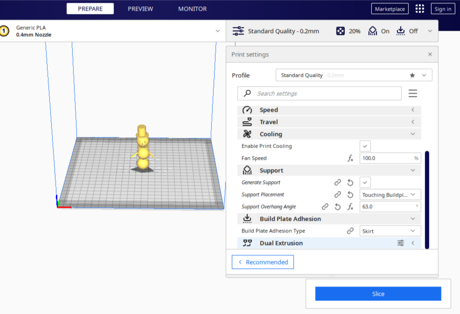Open the settings visibility hamburger menu
The image size is (460, 314).
pos(412,94)
